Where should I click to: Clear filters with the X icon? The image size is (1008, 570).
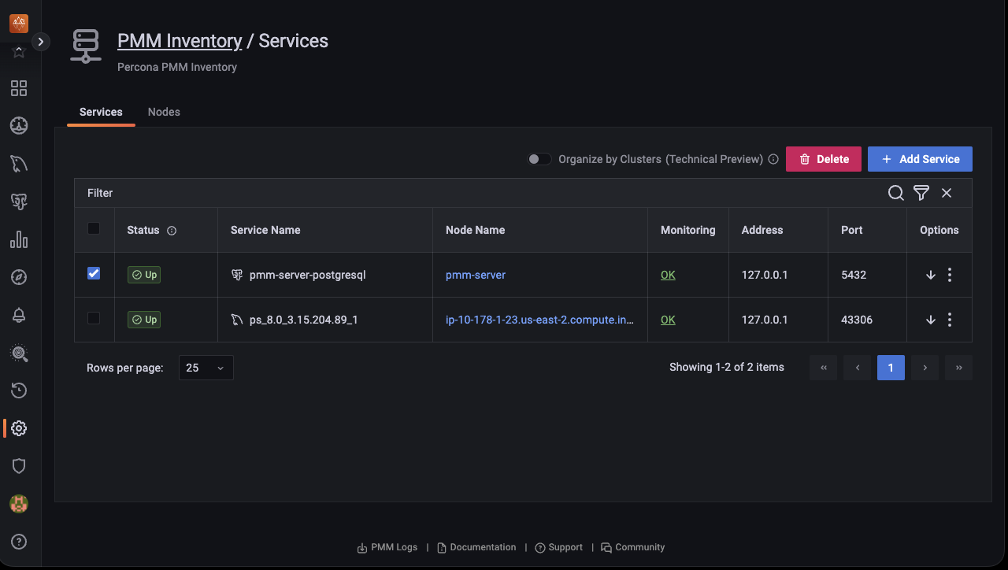[947, 193]
